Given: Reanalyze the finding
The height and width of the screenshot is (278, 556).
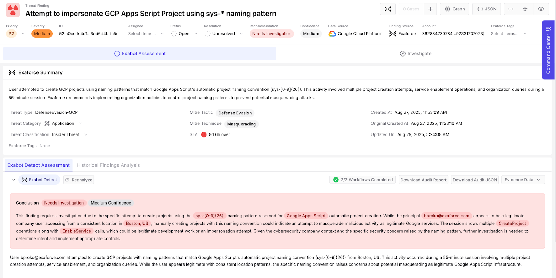Looking at the screenshot, I should coord(79,180).
